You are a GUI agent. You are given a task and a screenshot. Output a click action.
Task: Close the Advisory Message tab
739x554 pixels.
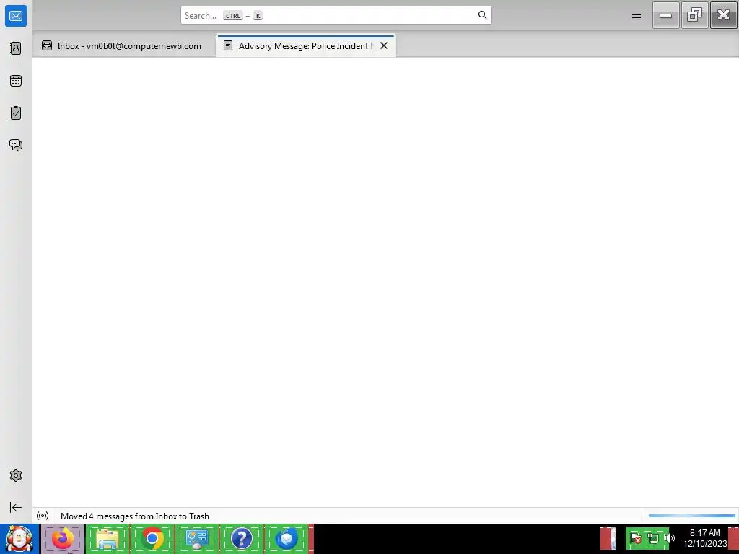[384, 45]
